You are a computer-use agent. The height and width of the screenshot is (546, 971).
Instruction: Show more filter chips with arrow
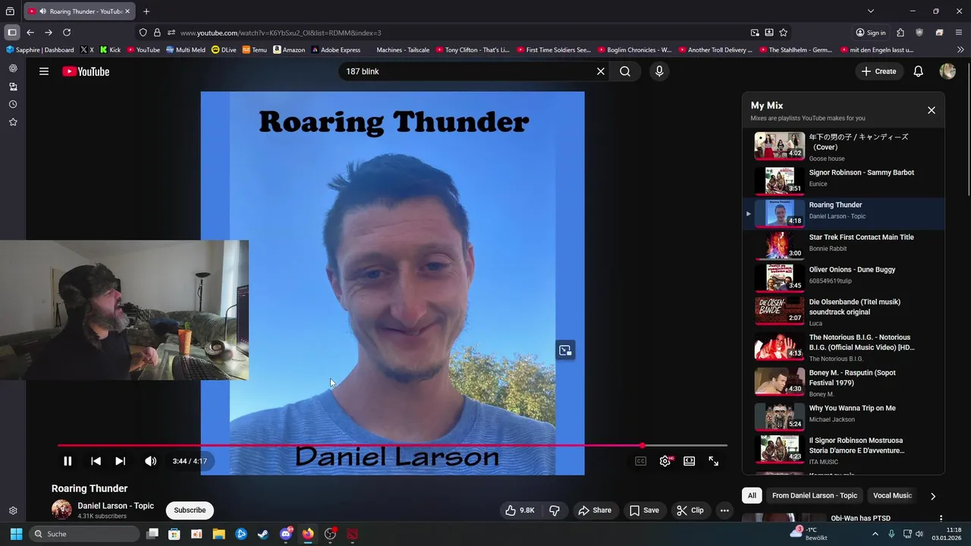(933, 496)
